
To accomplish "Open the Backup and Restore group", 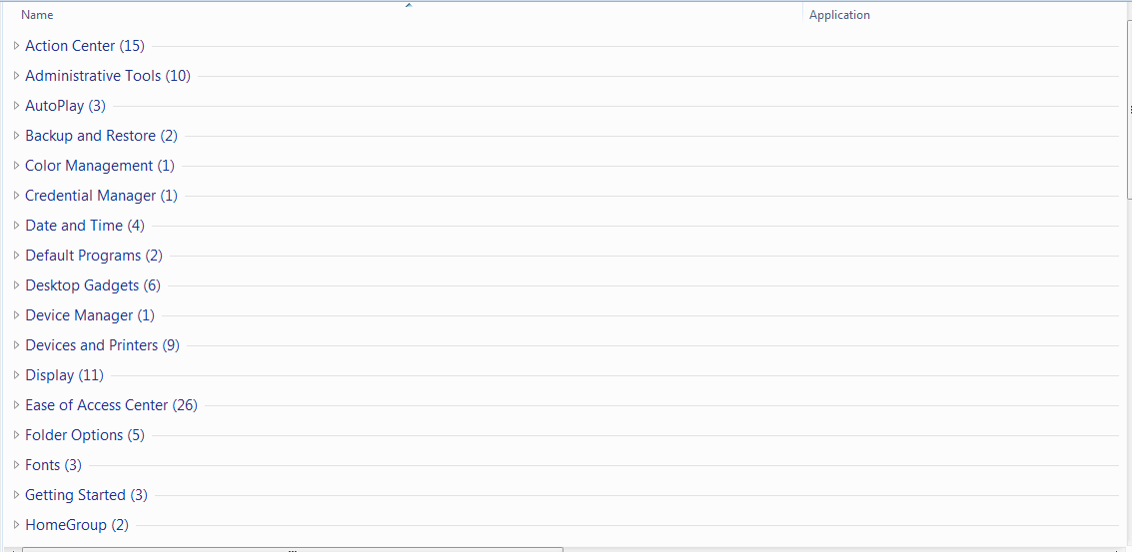I will click(x=101, y=136).
